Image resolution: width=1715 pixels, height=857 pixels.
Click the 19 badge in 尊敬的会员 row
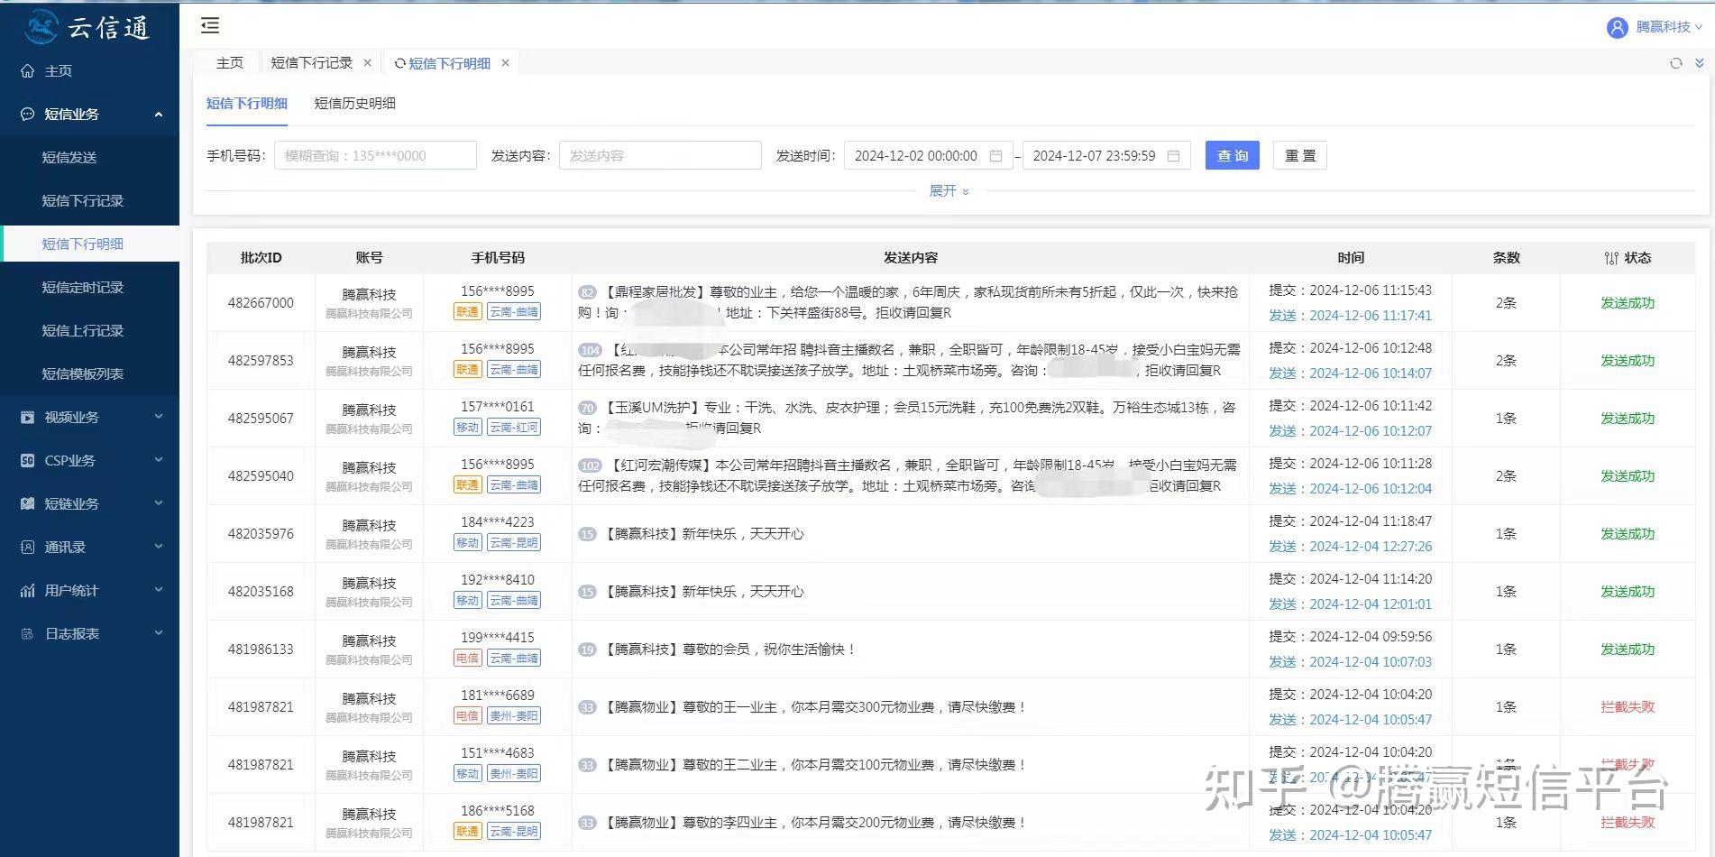(x=587, y=650)
